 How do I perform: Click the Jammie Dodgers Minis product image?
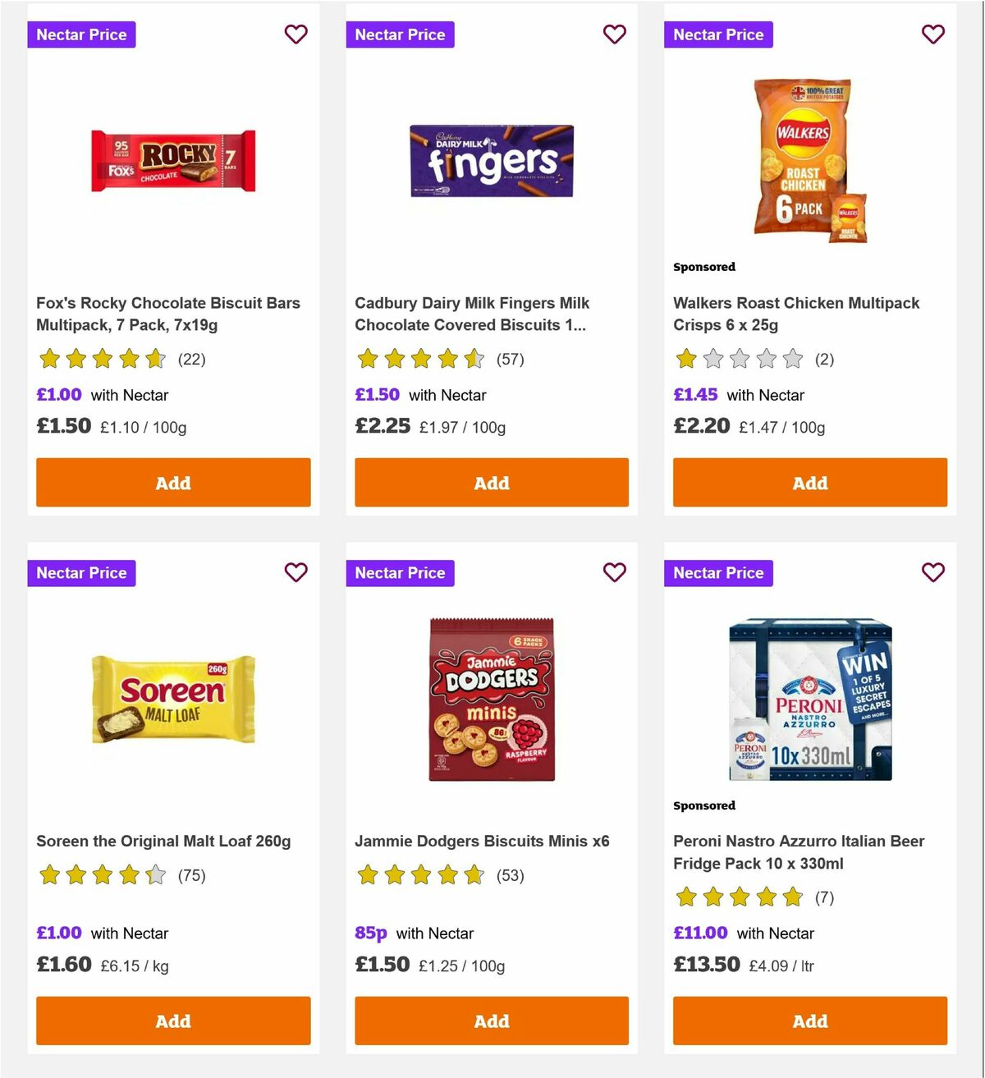click(x=491, y=698)
